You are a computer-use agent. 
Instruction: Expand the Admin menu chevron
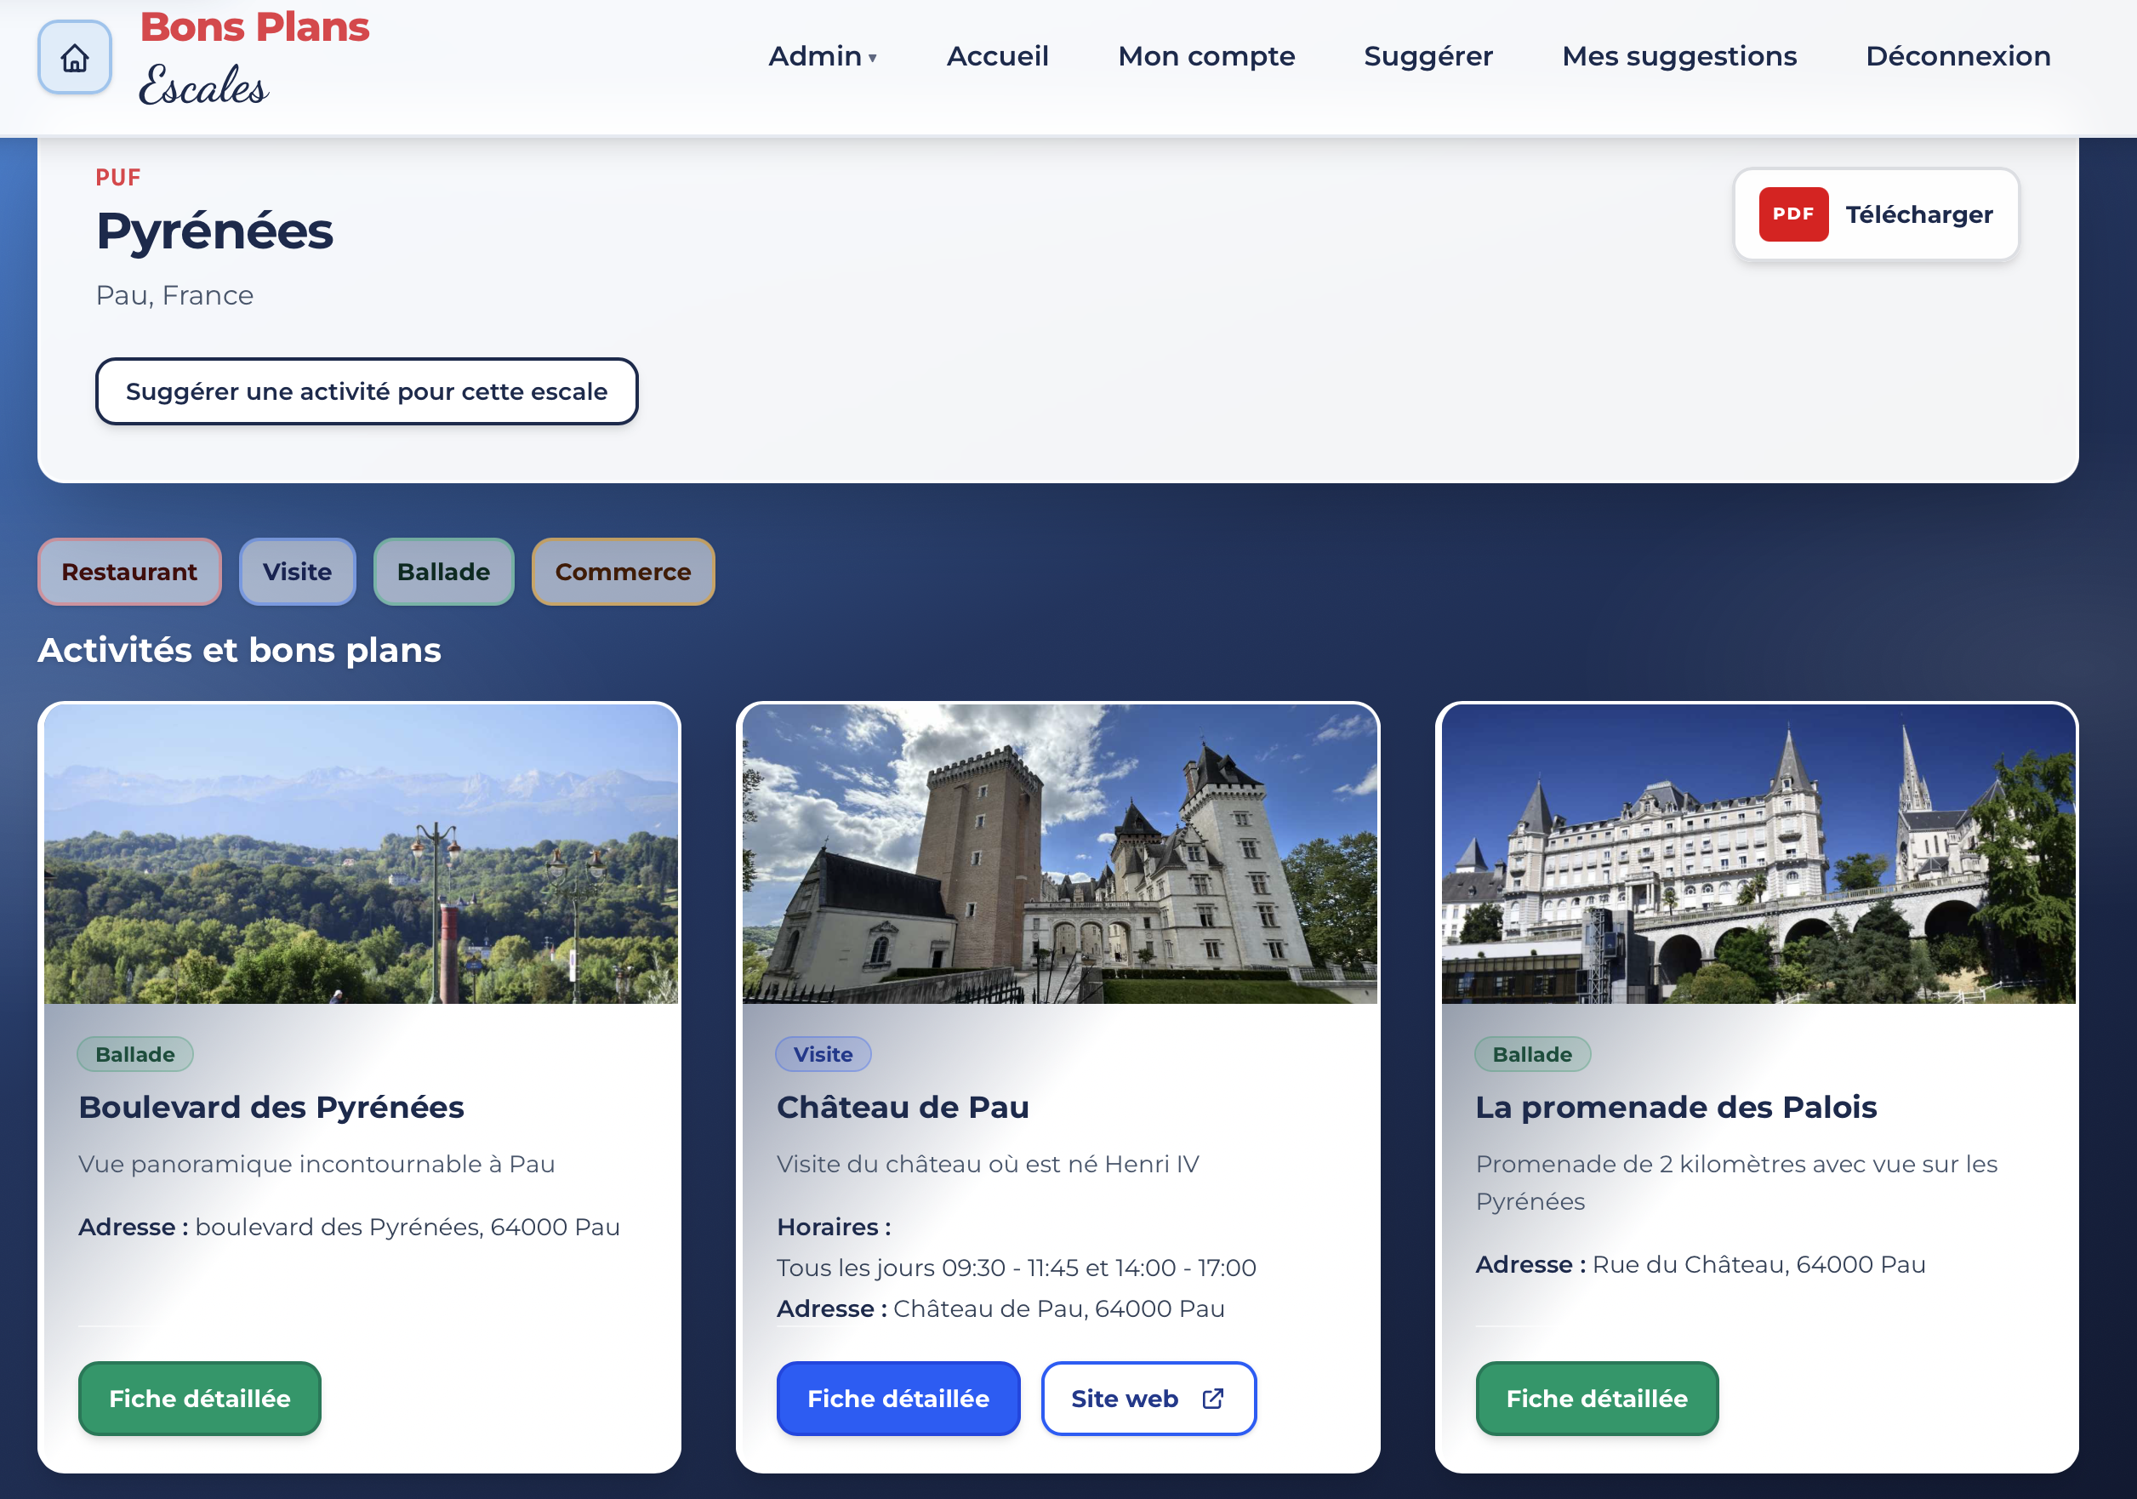[x=873, y=59]
